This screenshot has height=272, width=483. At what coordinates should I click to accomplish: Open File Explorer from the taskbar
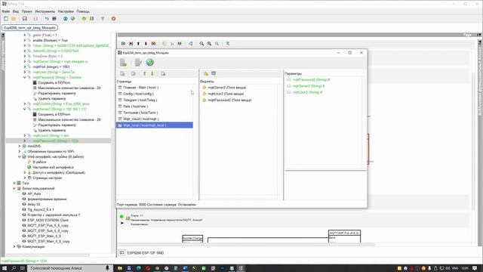120,268
